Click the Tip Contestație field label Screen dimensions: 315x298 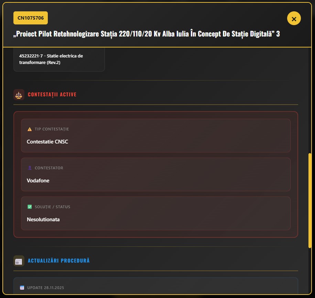coord(52,129)
